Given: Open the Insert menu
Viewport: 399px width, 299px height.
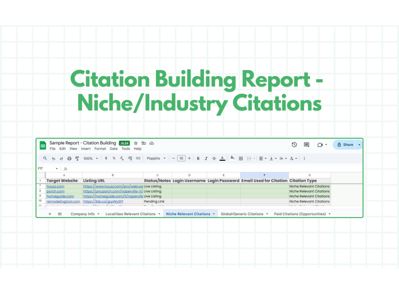Looking at the screenshot, I should point(86,148).
